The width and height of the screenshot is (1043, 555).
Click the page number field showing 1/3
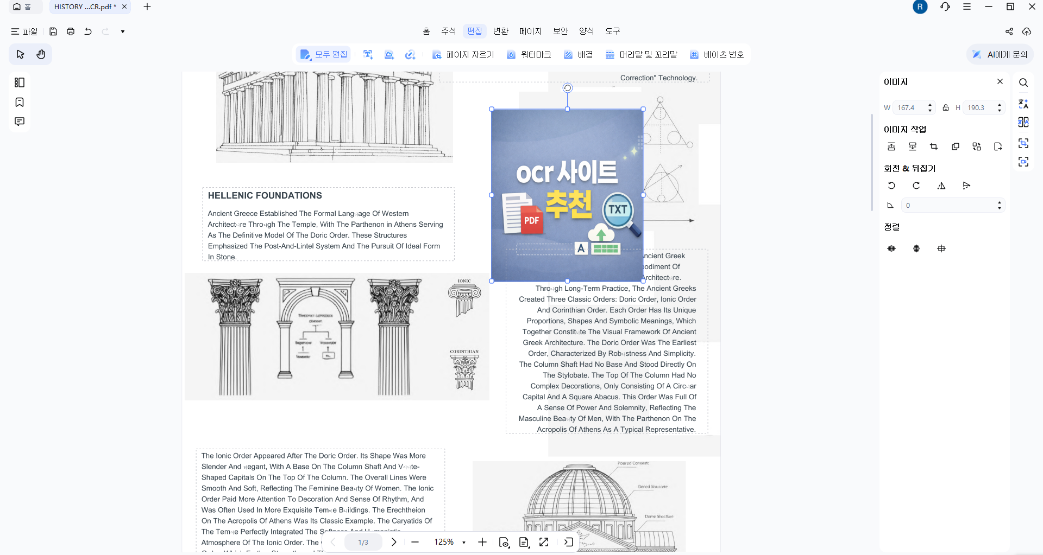363,542
